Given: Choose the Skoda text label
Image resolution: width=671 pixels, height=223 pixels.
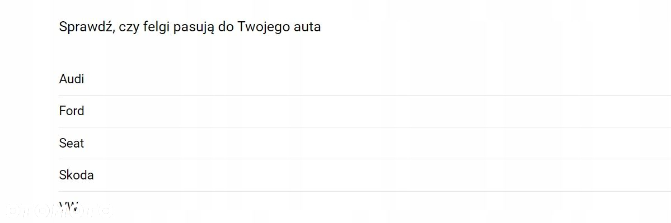Looking at the screenshot, I should (x=76, y=175).
